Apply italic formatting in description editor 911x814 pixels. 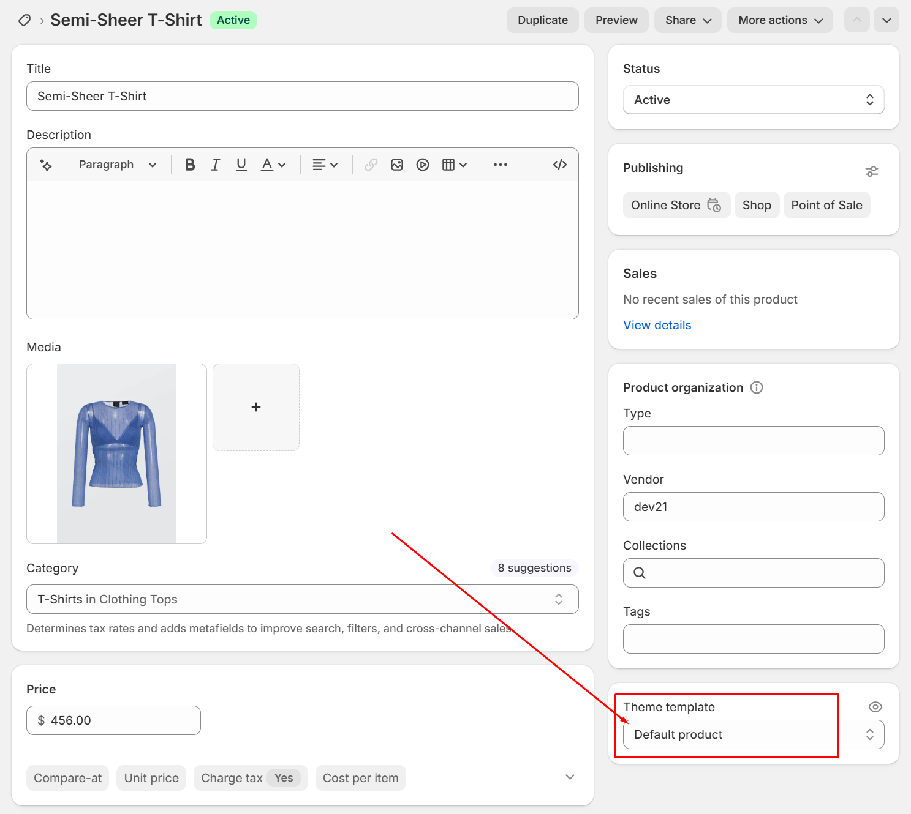(x=215, y=165)
